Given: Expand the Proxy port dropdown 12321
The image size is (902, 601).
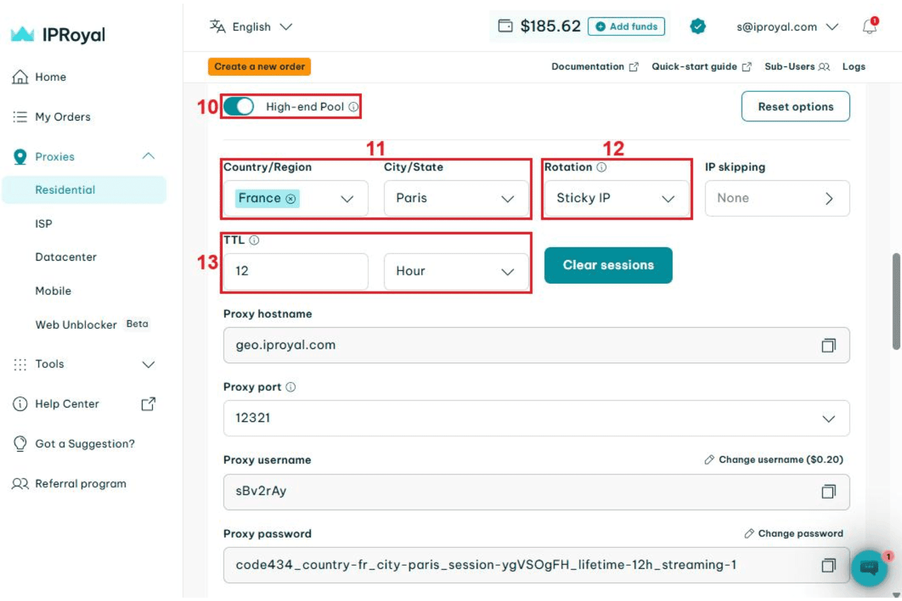Looking at the screenshot, I should tap(536, 418).
